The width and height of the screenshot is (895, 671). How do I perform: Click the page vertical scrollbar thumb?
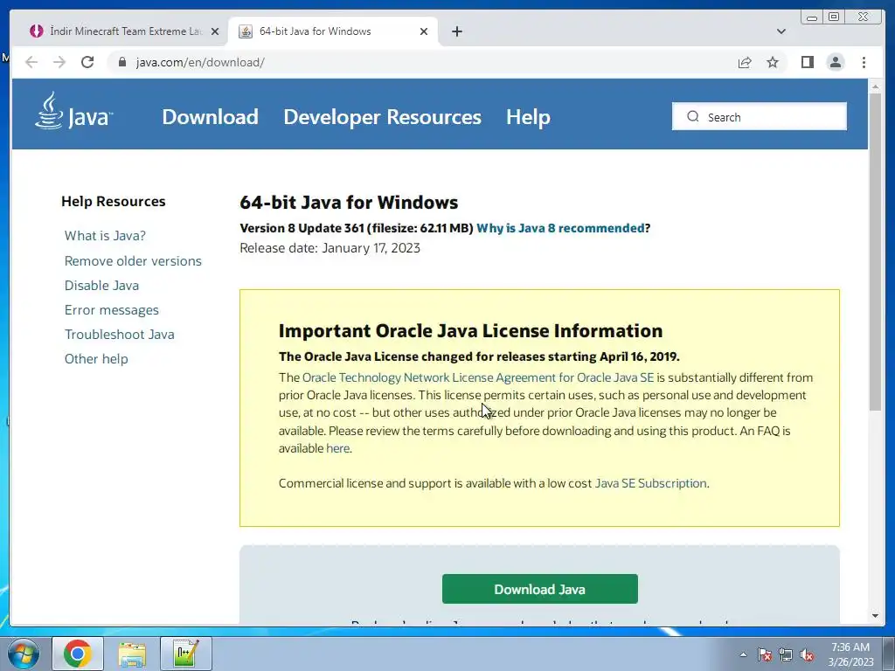click(875, 251)
